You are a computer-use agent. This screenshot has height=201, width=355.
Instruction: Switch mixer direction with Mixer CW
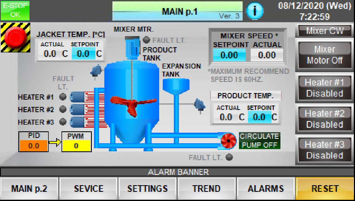click(324, 31)
